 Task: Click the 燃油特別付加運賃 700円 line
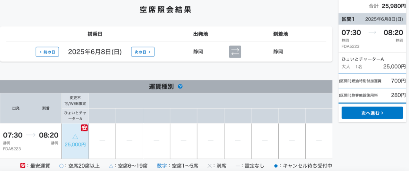[x=373, y=81]
